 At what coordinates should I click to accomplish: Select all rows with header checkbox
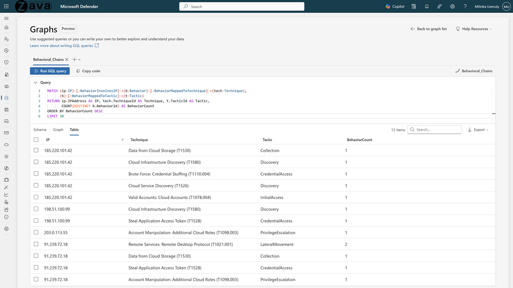coord(36,140)
